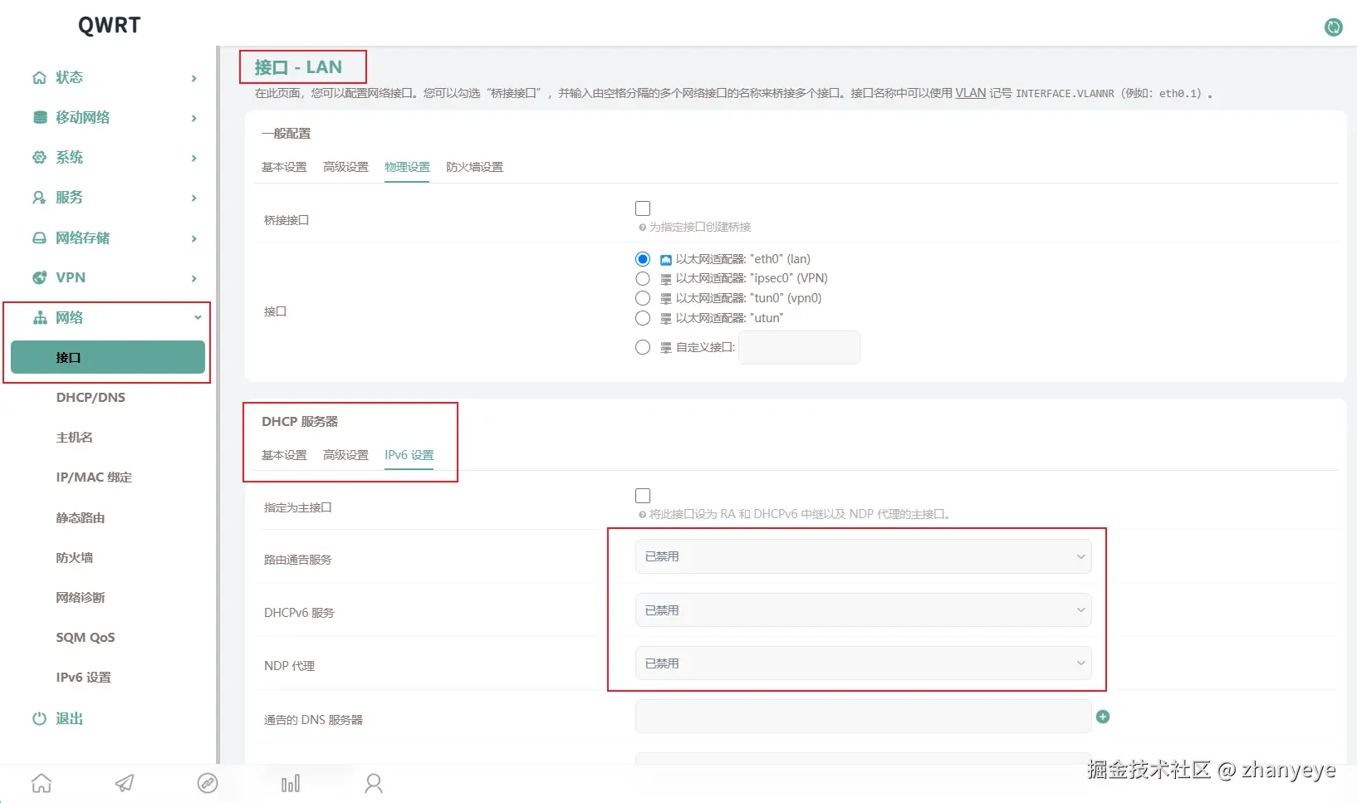Screen dimensions: 1357x803
Task: Select the tun0 (vpn0) radio button
Action: click(643, 298)
